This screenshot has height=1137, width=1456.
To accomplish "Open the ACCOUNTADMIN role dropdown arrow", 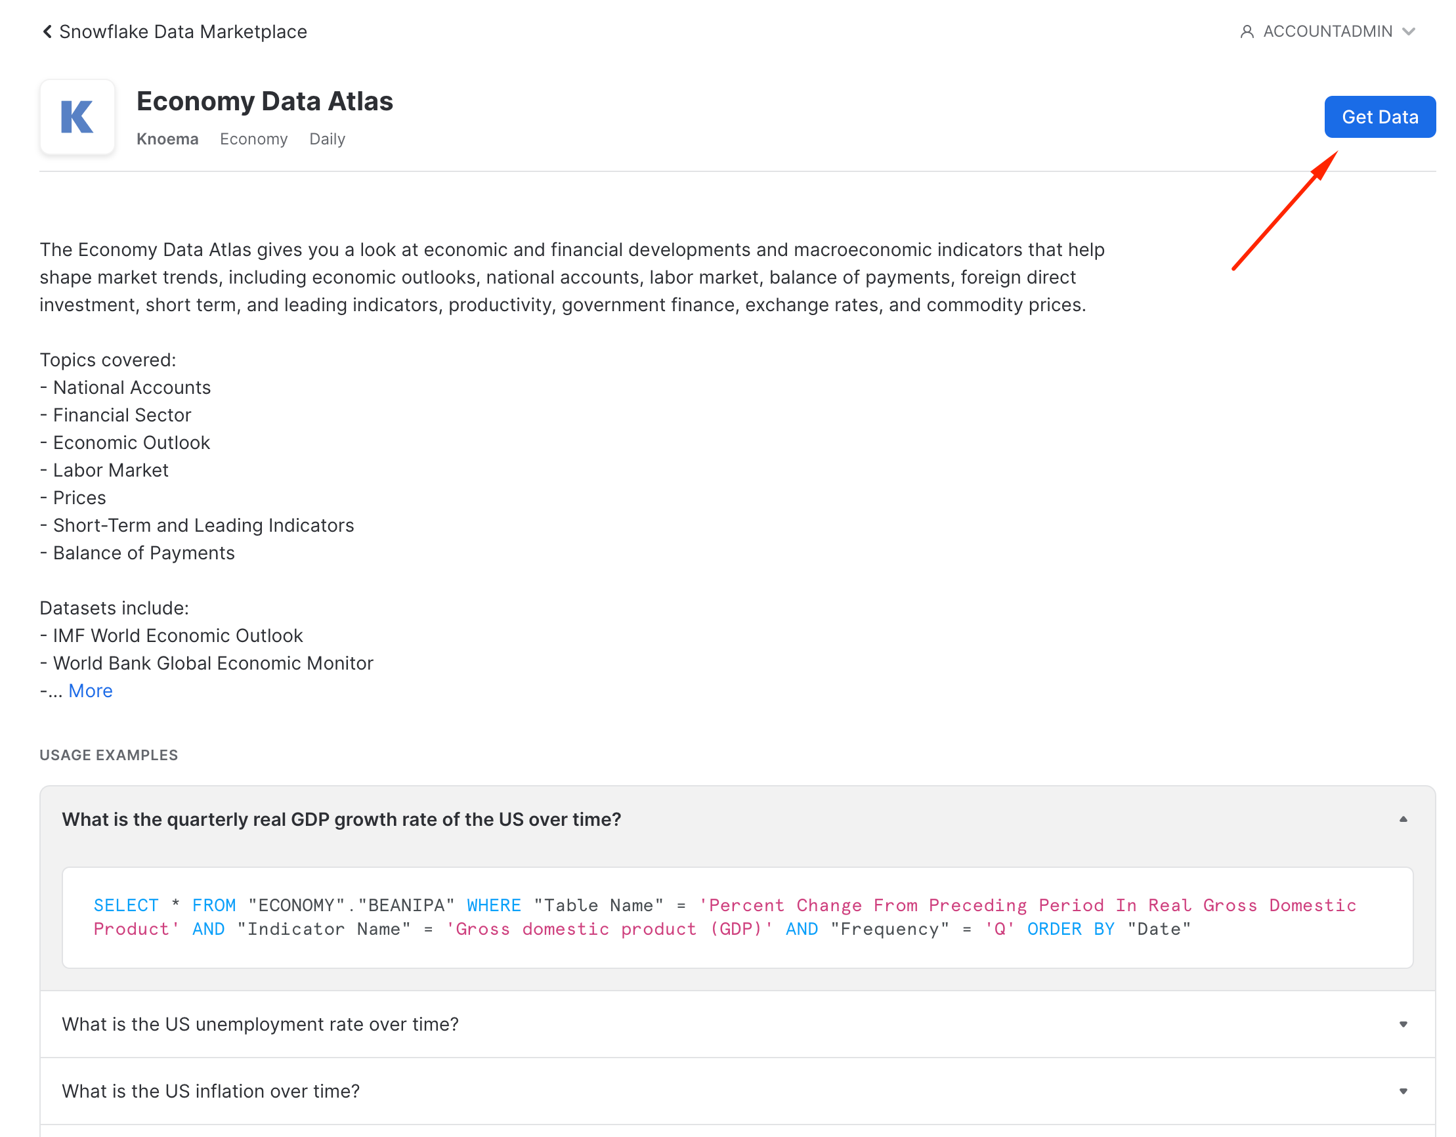I will pyautogui.click(x=1408, y=32).
